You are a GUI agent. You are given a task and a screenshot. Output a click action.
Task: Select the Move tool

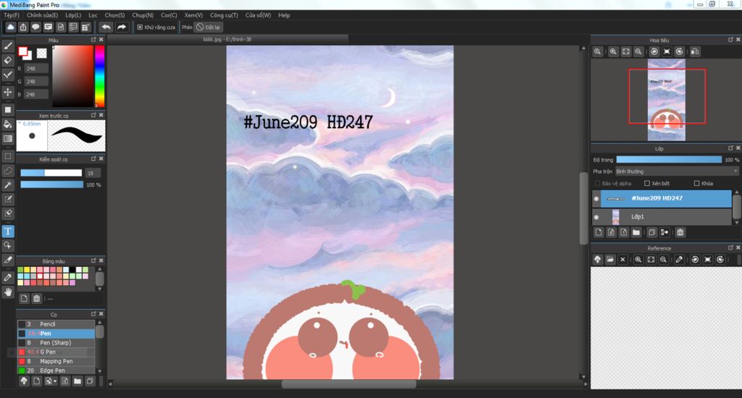tap(7, 92)
